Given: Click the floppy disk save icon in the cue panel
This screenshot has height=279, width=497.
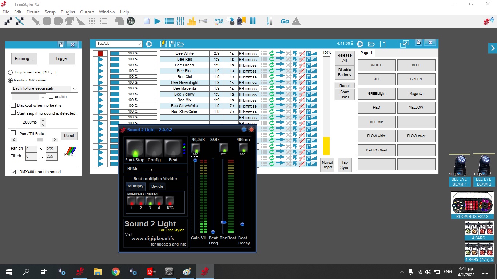Looking at the screenshot, I should (172, 44).
